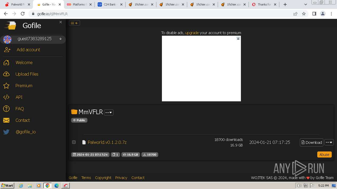Open Microsoft Edge from the taskbar
The image size is (337, 189).
click(56, 186)
